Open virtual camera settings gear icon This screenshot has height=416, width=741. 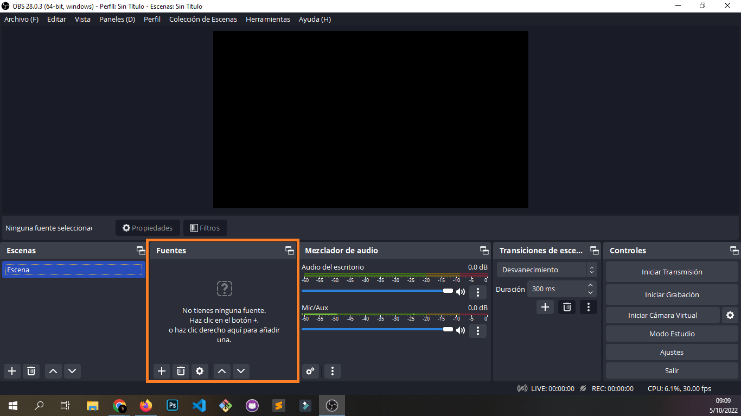(730, 315)
